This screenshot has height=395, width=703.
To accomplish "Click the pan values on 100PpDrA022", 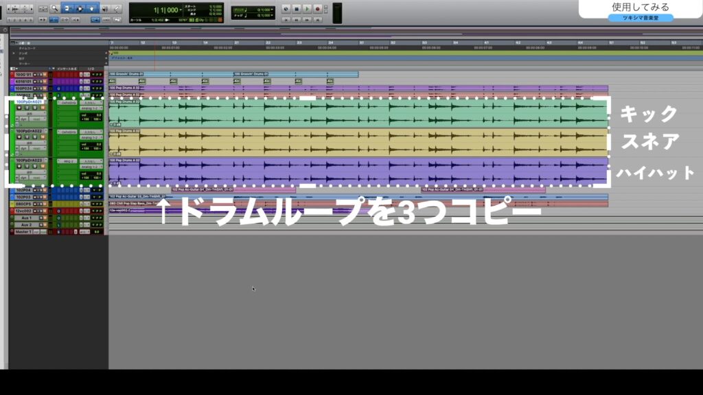I will 91,148.
